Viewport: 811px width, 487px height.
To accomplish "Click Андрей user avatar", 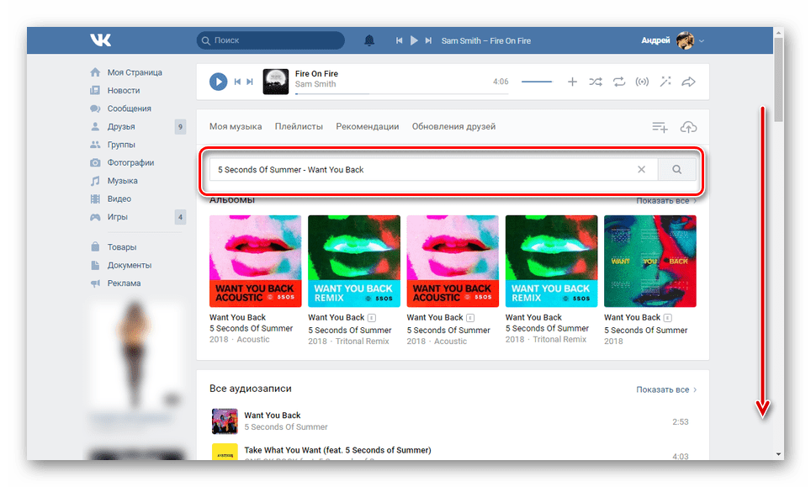I will pyautogui.click(x=686, y=40).
